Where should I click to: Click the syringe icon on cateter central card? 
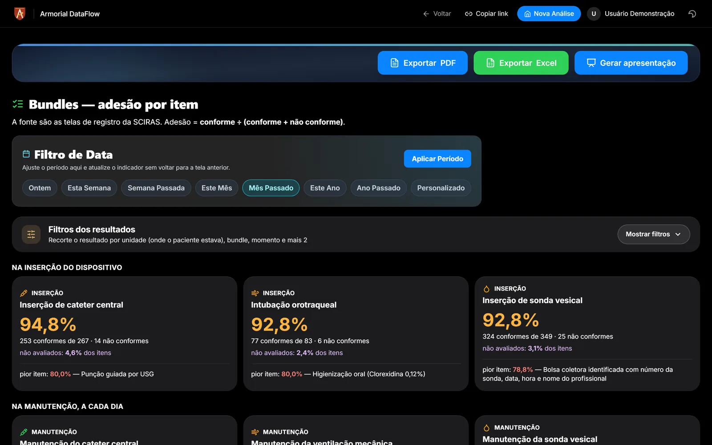coord(24,293)
